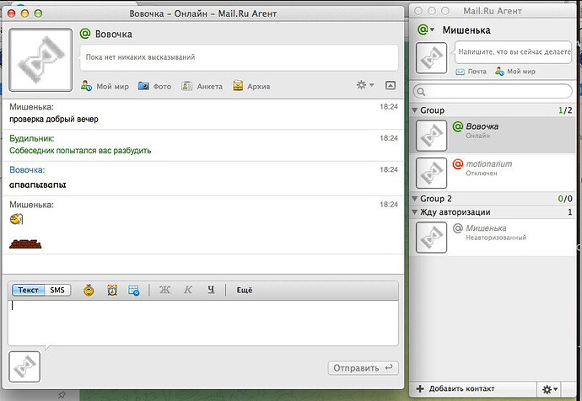
Task: Switch to the SMS tab
Action: coord(57,290)
